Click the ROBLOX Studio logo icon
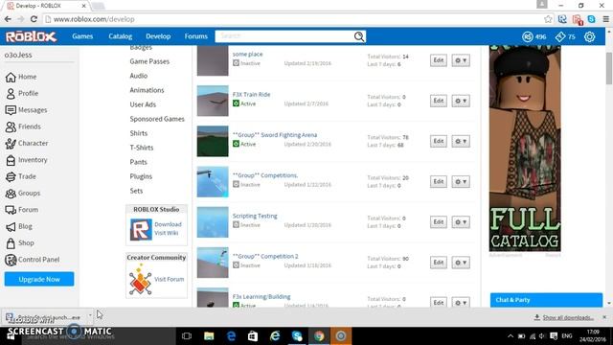The width and height of the screenshot is (613, 345). [141, 229]
